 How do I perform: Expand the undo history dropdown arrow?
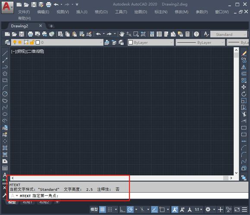point(104,34)
